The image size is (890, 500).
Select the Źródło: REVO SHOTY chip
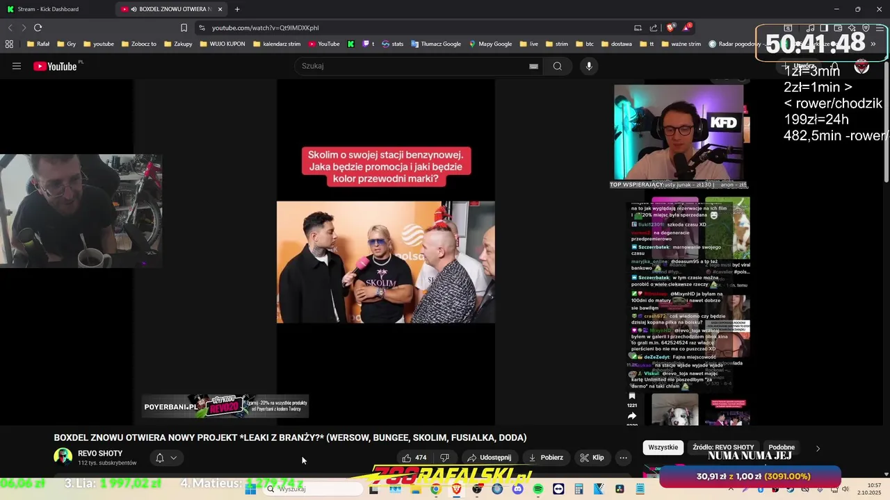click(x=723, y=447)
